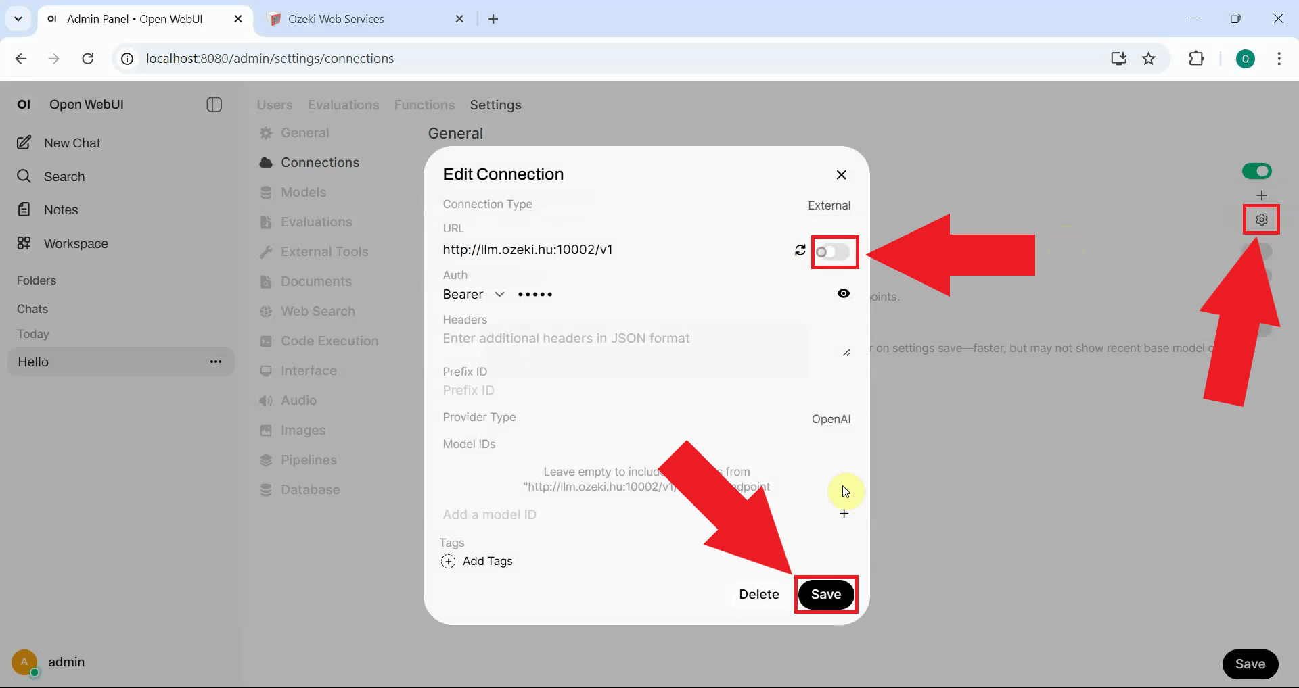The width and height of the screenshot is (1299, 688).
Task: Disable the green toggle at top right
Action: pos(1257,170)
